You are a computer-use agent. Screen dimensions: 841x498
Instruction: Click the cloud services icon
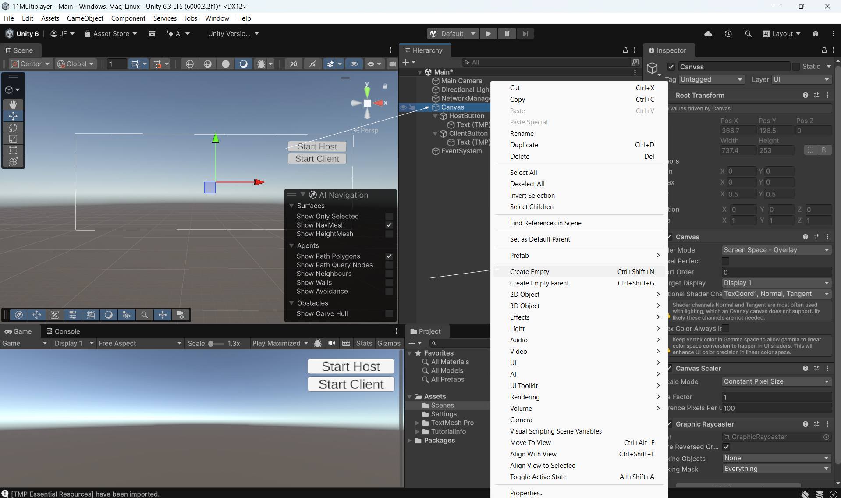pyautogui.click(x=708, y=34)
